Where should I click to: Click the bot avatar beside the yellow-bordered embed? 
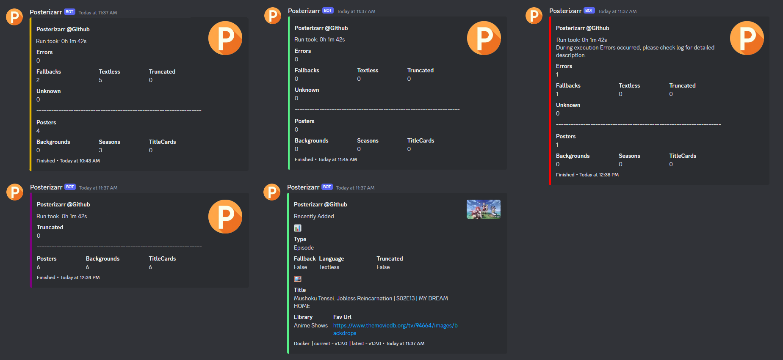coord(14,17)
